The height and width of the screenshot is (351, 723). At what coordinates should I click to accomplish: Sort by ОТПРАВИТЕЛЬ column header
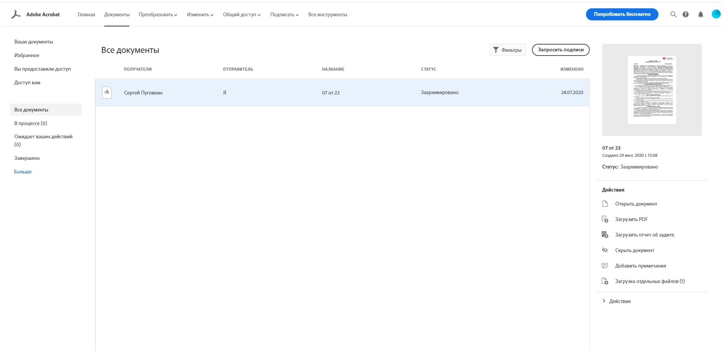(238, 69)
